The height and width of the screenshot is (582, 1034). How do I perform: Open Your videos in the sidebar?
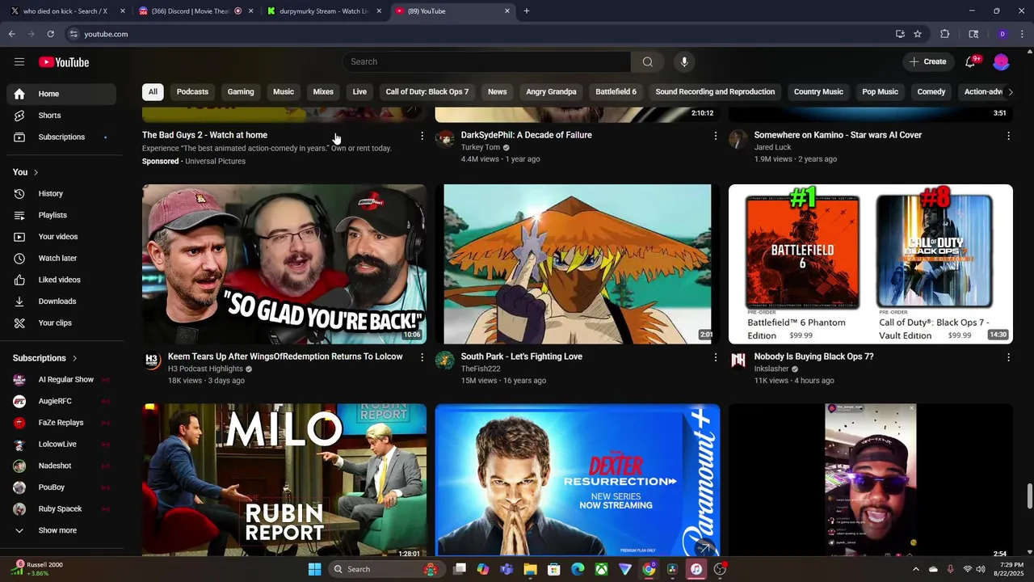(x=61, y=237)
